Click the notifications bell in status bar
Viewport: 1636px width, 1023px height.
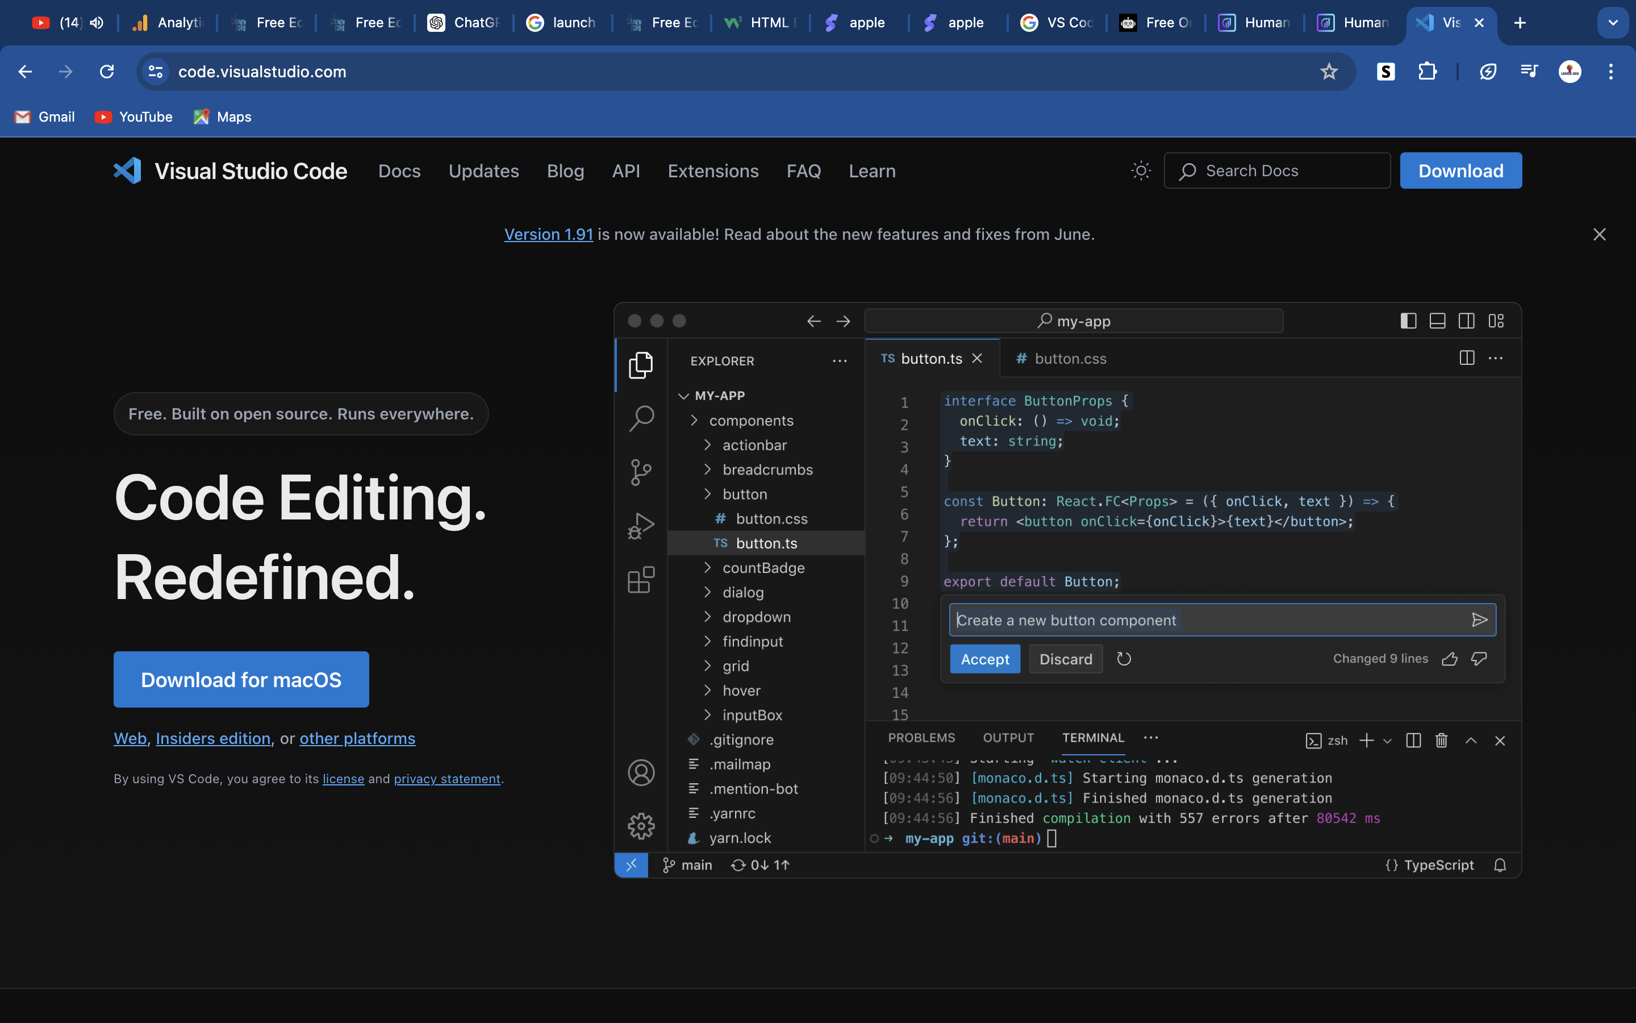1500,864
